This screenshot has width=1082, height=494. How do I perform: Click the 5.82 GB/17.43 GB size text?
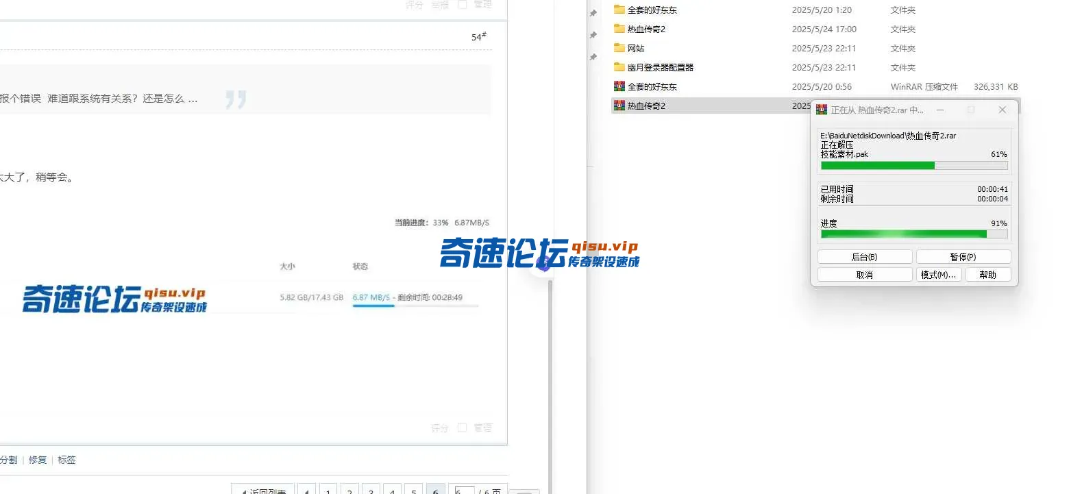pyautogui.click(x=311, y=297)
